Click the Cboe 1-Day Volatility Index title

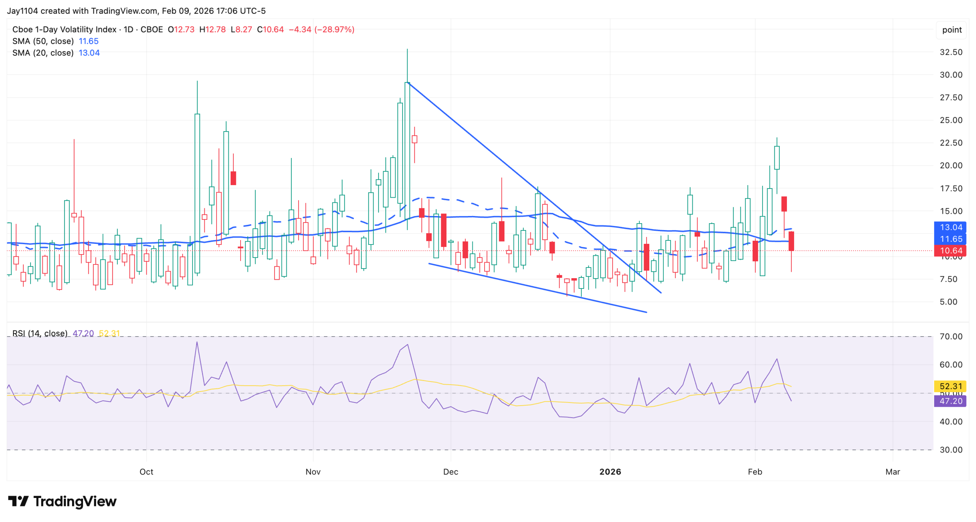(64, 29)
